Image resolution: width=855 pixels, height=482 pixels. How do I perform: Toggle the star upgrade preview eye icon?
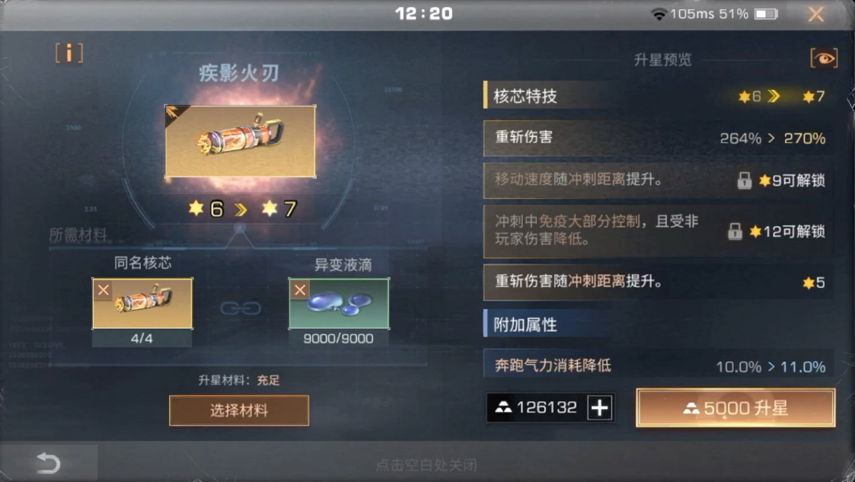tap(823, 59)
